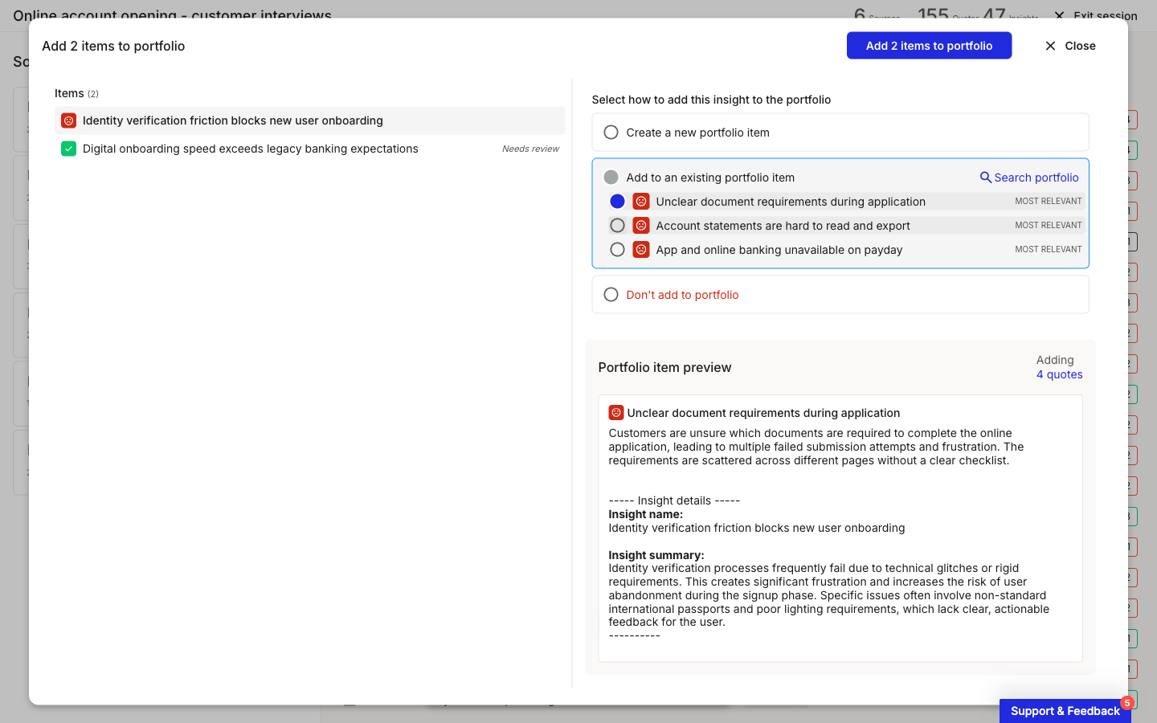Click the Insight summary: bold label in preview
This screenshot has width=1157, height=723.
[656, 555]
